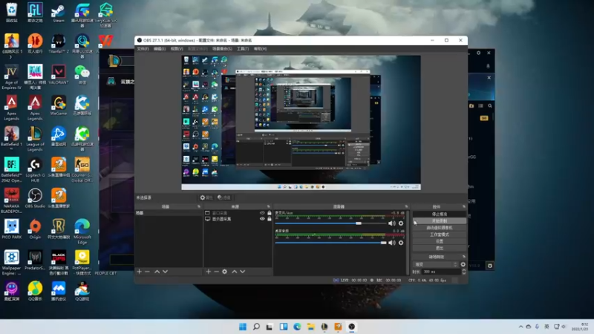Open Windows Start menu on taskbar
The height and width of the screenshot is (334, 594).
click(243, 327)
